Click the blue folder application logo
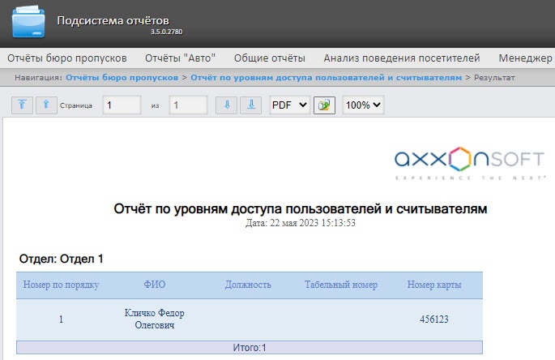 tap(28, 22)
